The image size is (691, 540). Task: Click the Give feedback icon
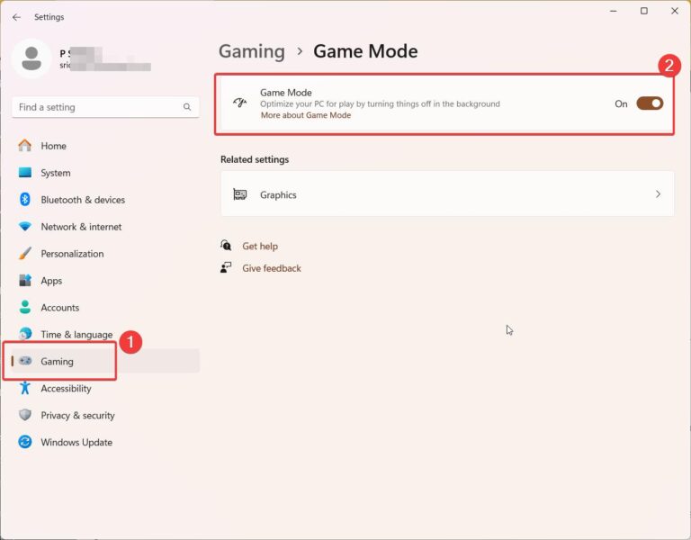tap(226, 267)
